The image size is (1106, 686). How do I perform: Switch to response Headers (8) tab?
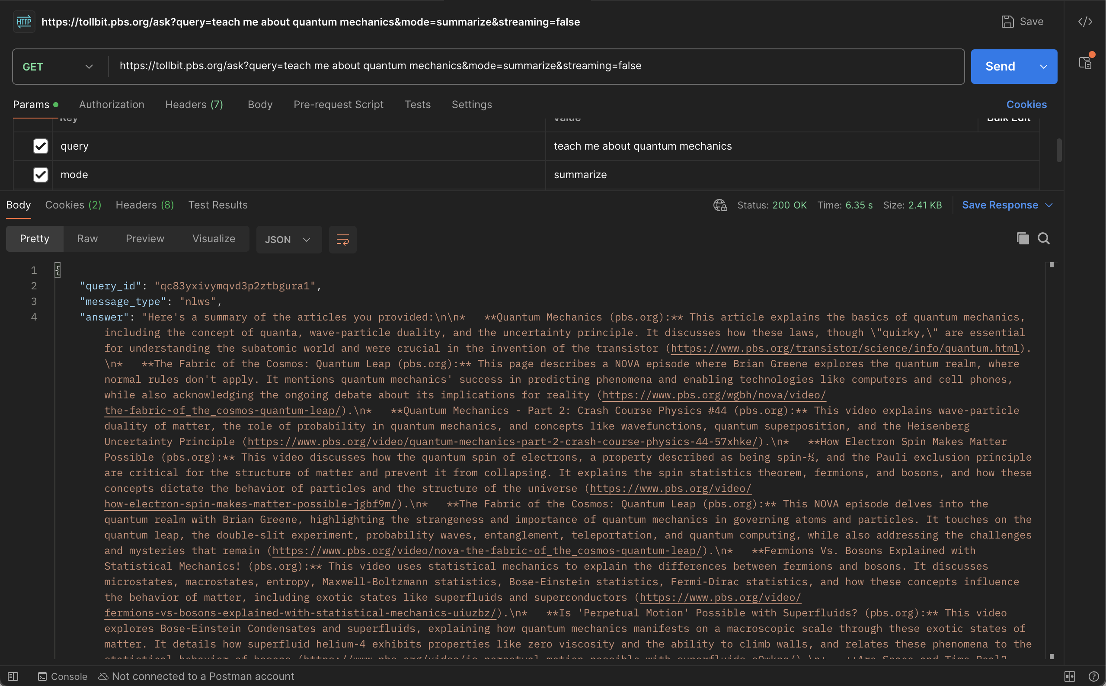(x=145, y=205)
